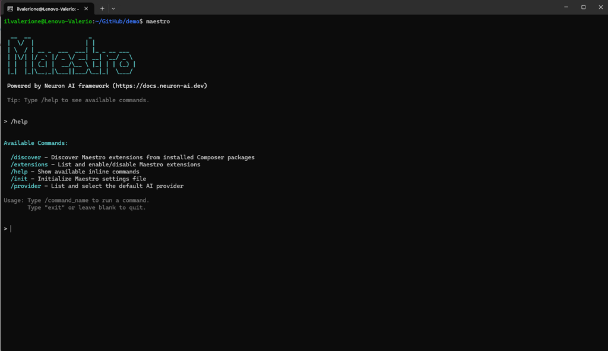The height and width of the screenshot is (351, 608).
Task: Click the 'Type "exit" or leave blank' line
Action: [x=87, y=207]
